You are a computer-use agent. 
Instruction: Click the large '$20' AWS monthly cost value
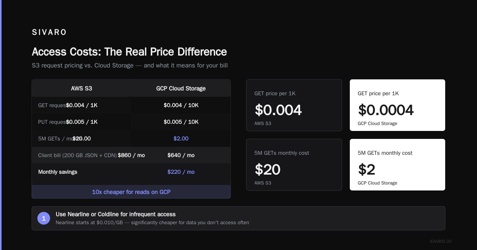268,169
